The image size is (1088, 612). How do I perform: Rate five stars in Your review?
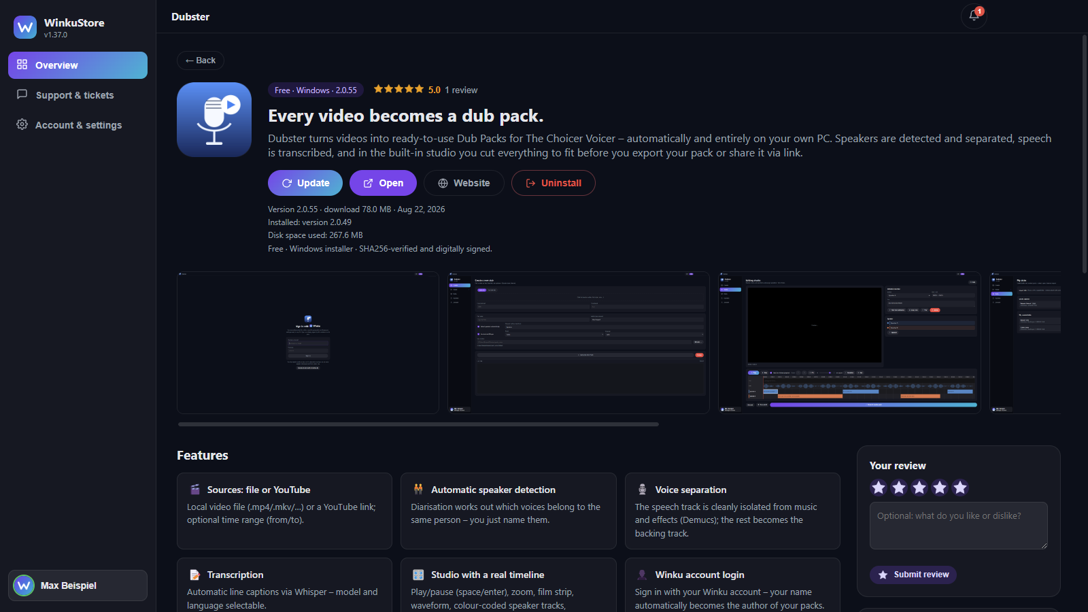(960, 487)
